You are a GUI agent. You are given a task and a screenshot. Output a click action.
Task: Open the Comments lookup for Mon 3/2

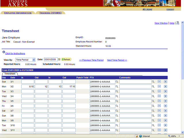tap(153, 87)
